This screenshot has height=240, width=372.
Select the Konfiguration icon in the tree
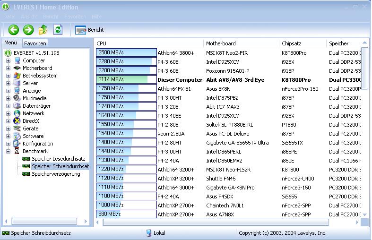[17, 144]
